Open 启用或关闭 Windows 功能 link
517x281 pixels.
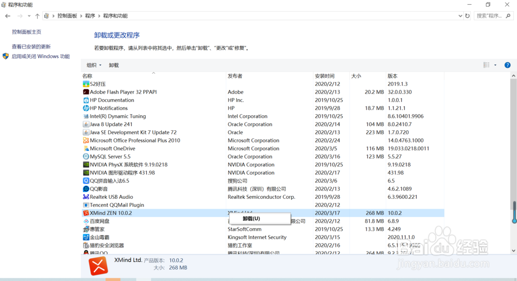point(40,56)
